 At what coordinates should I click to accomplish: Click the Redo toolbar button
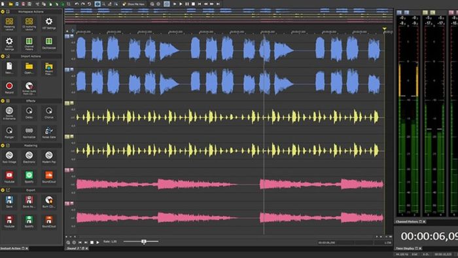click(83, 4)
